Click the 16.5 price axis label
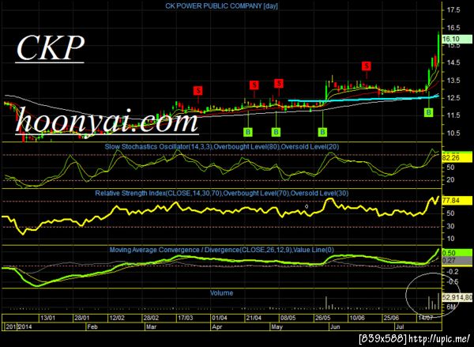The height and width of the screenshot is (347, 474). (x=453, y=28)
